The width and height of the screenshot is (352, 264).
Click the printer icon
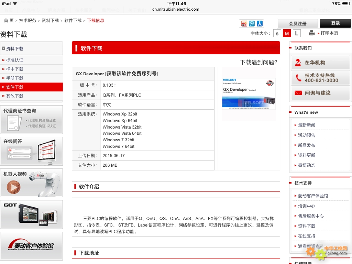311,33
